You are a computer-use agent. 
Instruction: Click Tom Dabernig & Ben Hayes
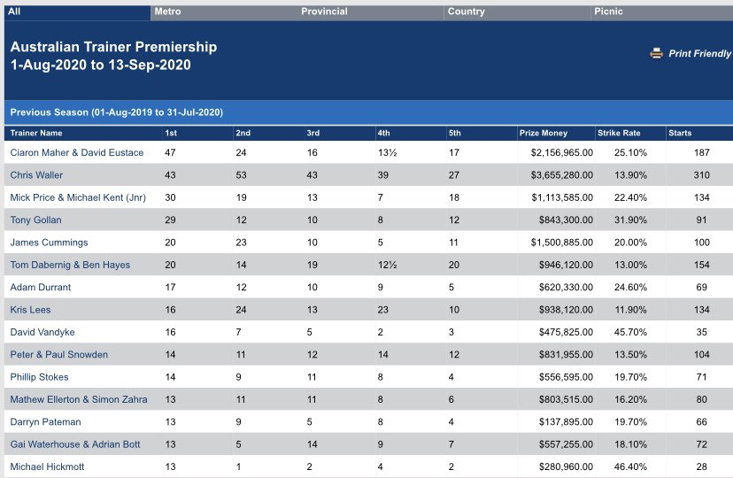[x=70, y=265]
